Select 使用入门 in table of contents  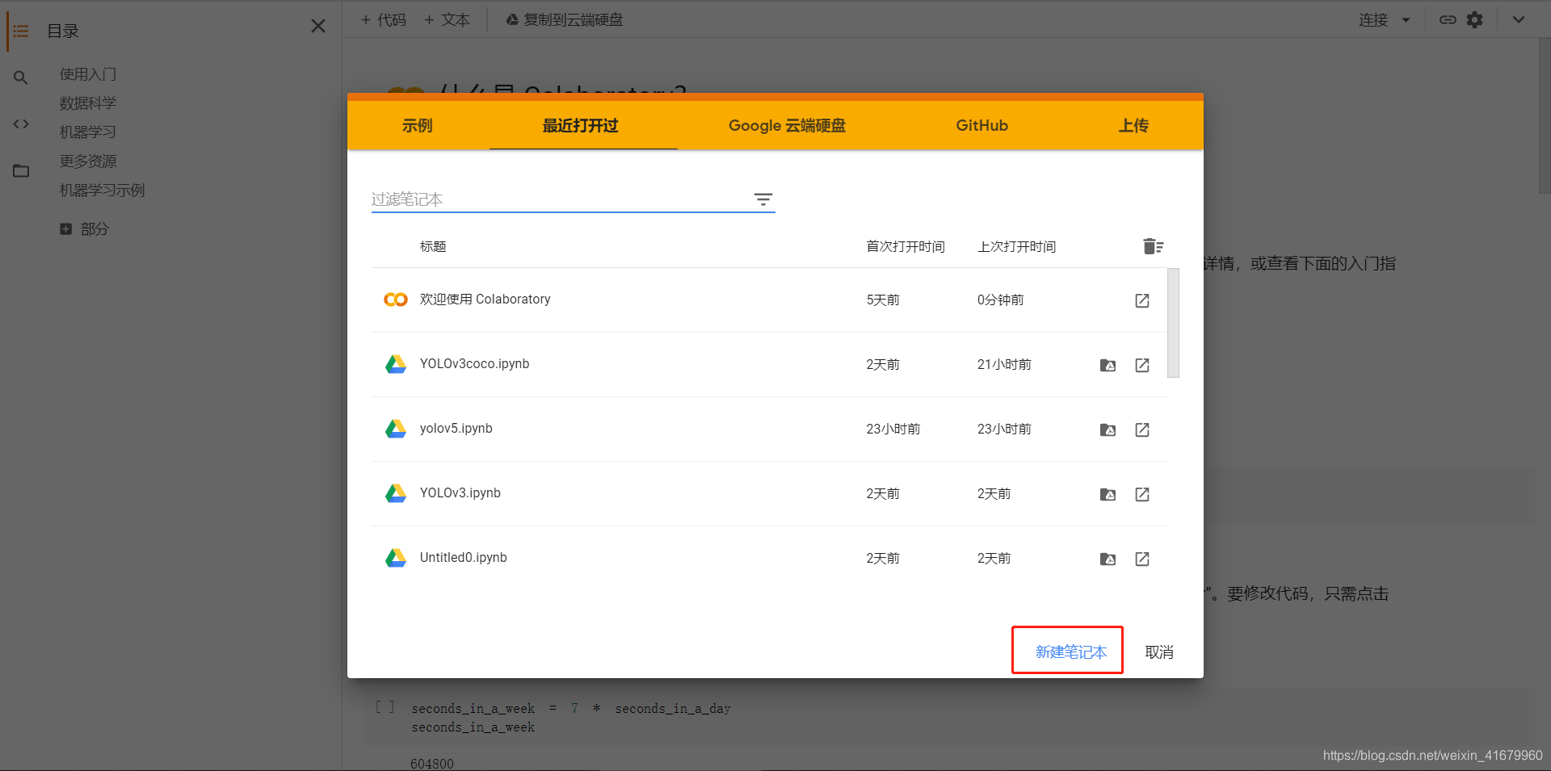click(x=88, y=74)
